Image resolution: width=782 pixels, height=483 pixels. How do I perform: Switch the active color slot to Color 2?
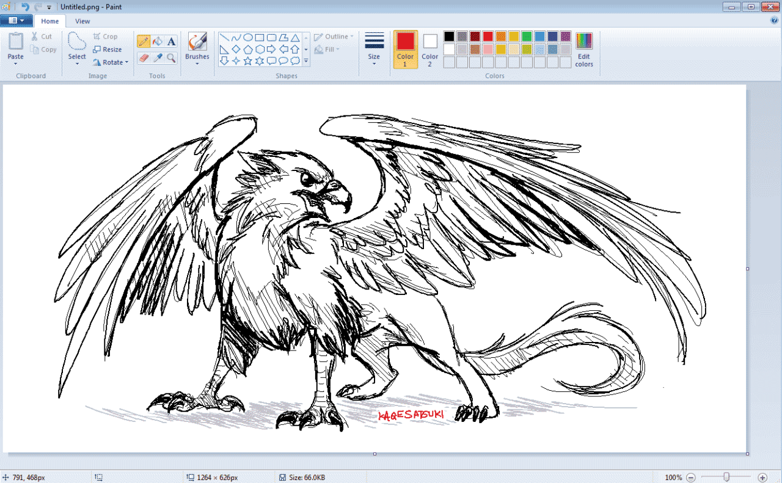pos(430,49)
